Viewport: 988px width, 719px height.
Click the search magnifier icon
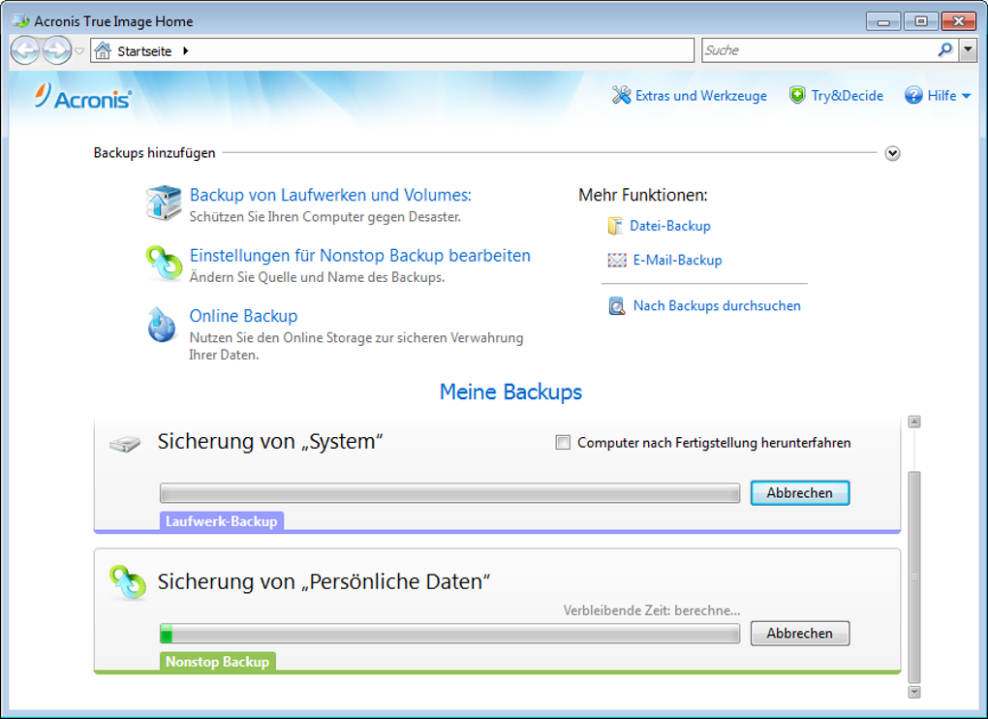coord(945,49)
